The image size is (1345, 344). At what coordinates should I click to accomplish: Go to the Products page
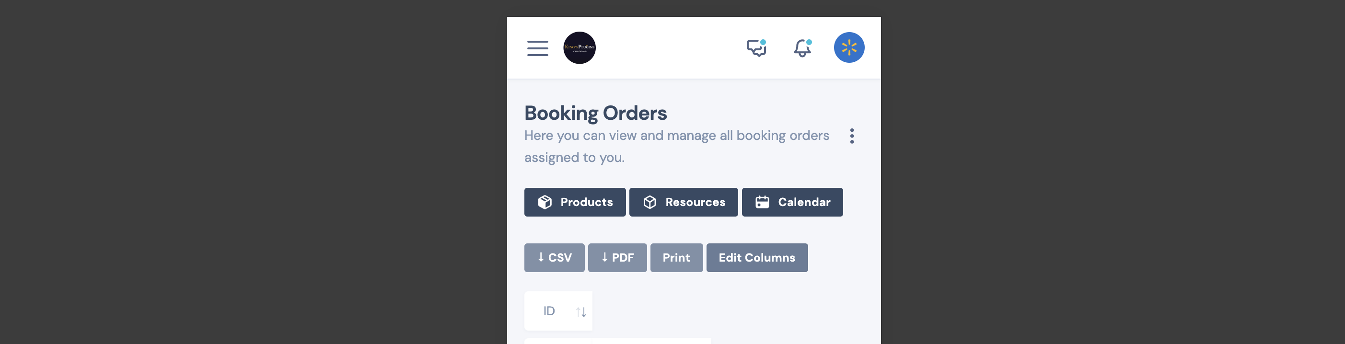[x=575, y=202]
